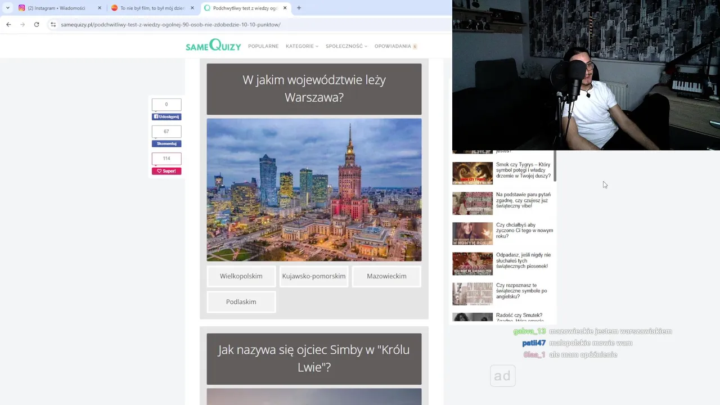Reload the current page
This screenshot has height=405, width=720.
37,24
